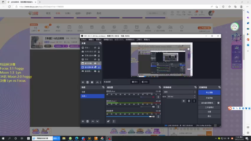Move scene up in the Scenes panel
This screenshot has width=251, height=141.
click(x=93, y=121)
